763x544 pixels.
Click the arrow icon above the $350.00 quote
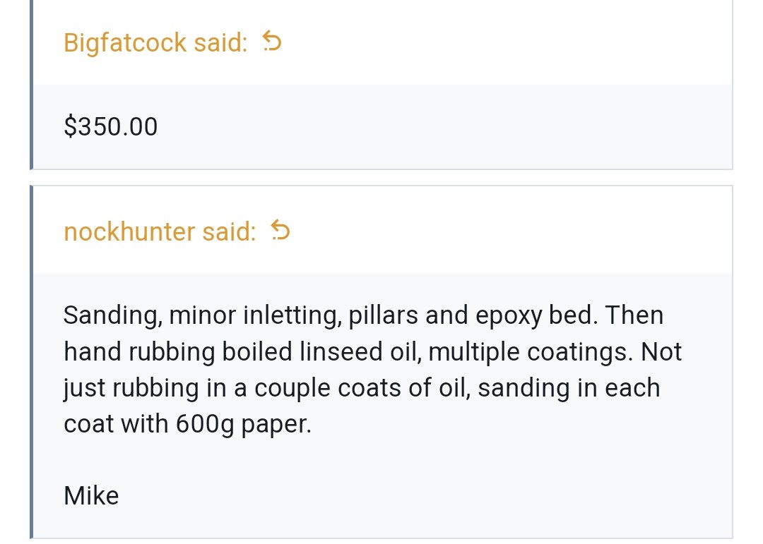(x=272, y=43)
